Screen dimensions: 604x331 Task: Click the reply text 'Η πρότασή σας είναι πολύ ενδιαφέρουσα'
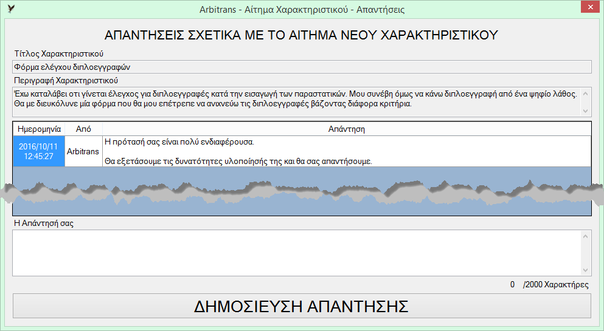click(x=179, y=142)
